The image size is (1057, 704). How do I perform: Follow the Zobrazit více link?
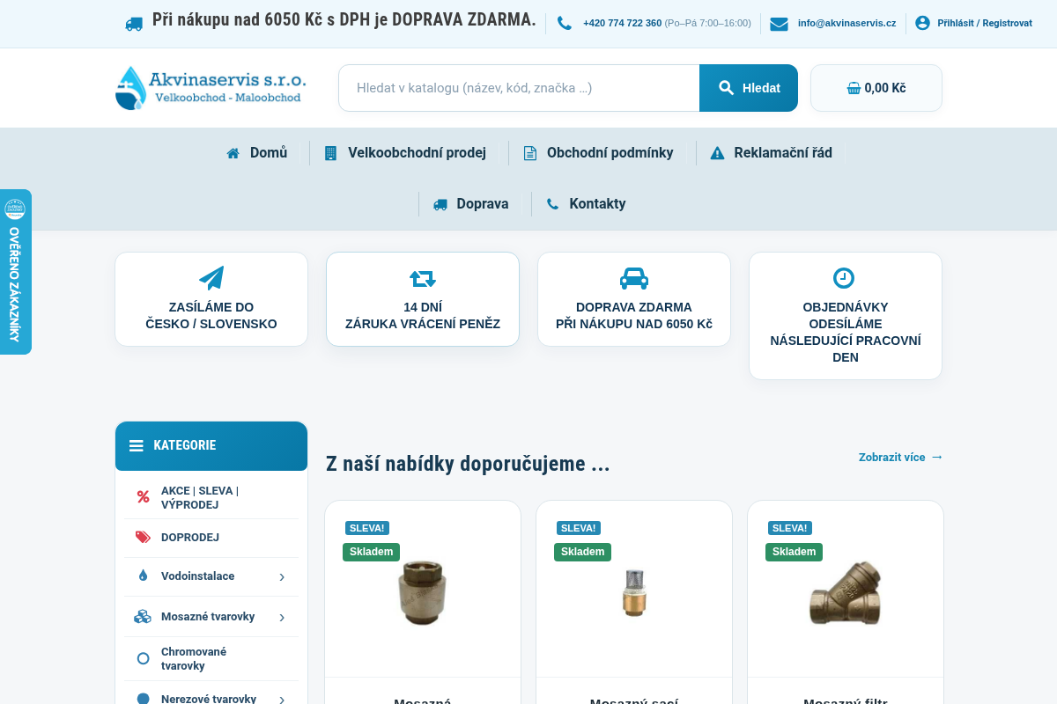point(900,457)
